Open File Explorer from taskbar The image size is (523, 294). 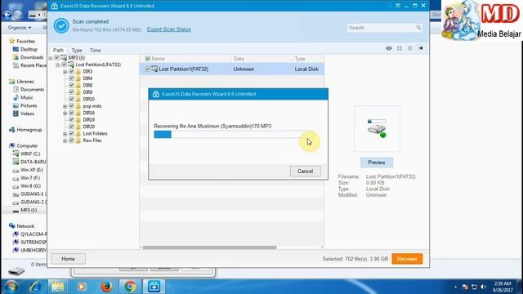tap(58, 287)
